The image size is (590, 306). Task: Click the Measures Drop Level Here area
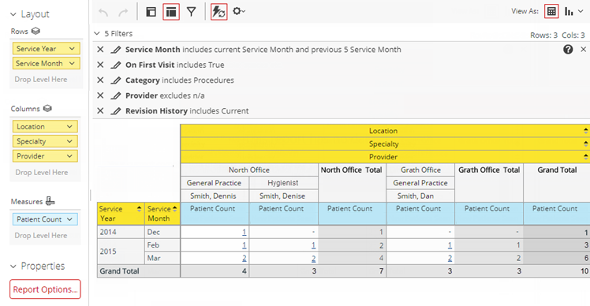(41, 236)
